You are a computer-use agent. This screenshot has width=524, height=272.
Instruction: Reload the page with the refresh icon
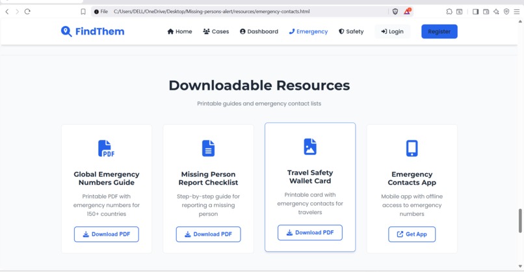point(27,11)
